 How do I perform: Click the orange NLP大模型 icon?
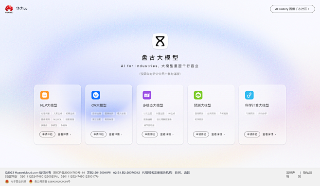[x=44, y=95]
